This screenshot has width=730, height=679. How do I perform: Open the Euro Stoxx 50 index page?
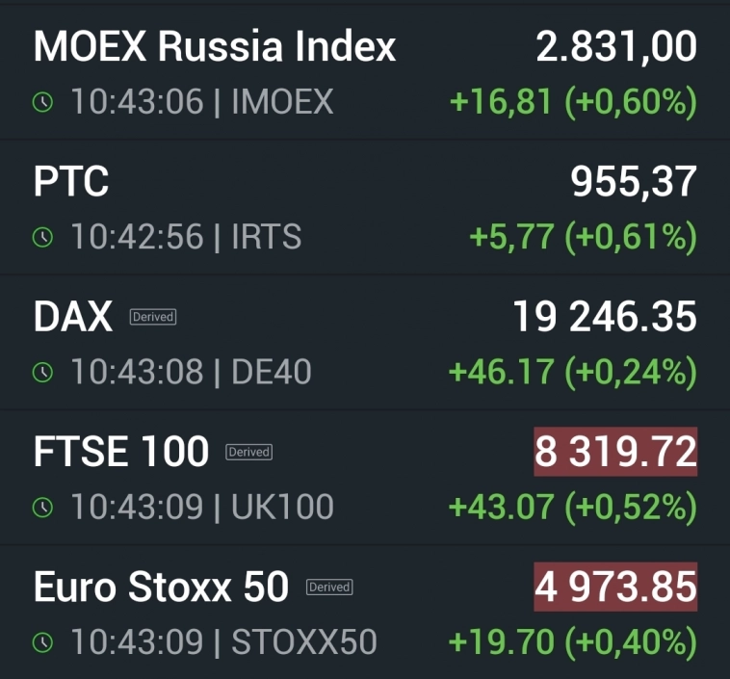[x=161, y=586]
